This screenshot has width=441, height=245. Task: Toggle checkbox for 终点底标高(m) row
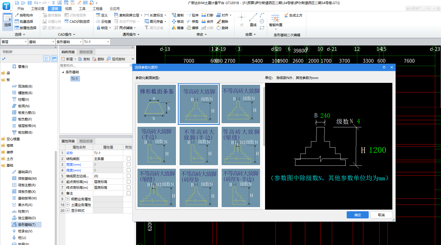coord(128,187)
